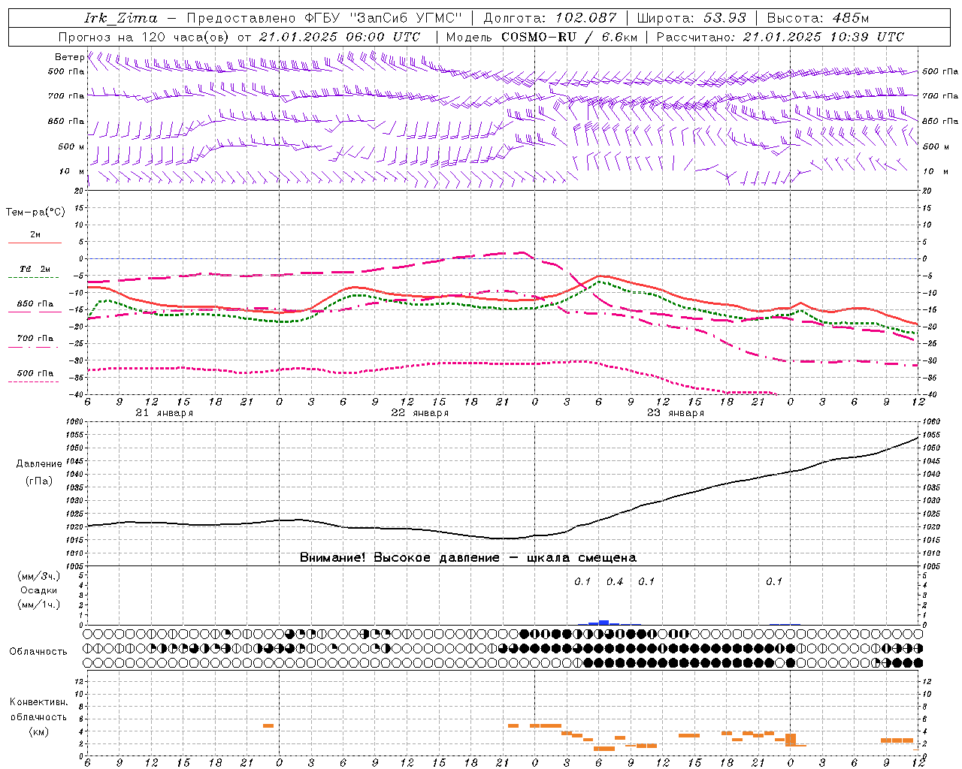Click the Тем-ра(°C) axis label
962x769 pixels.
[x=35, y=213]
